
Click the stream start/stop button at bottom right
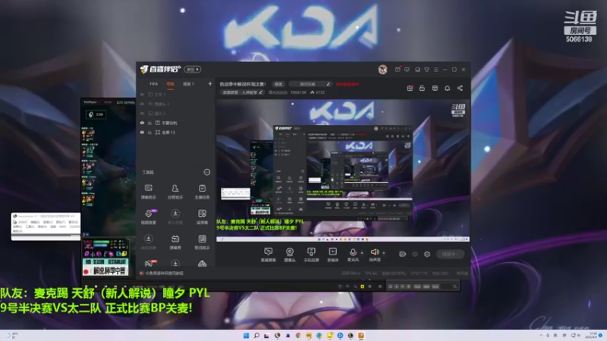point(450,254)
